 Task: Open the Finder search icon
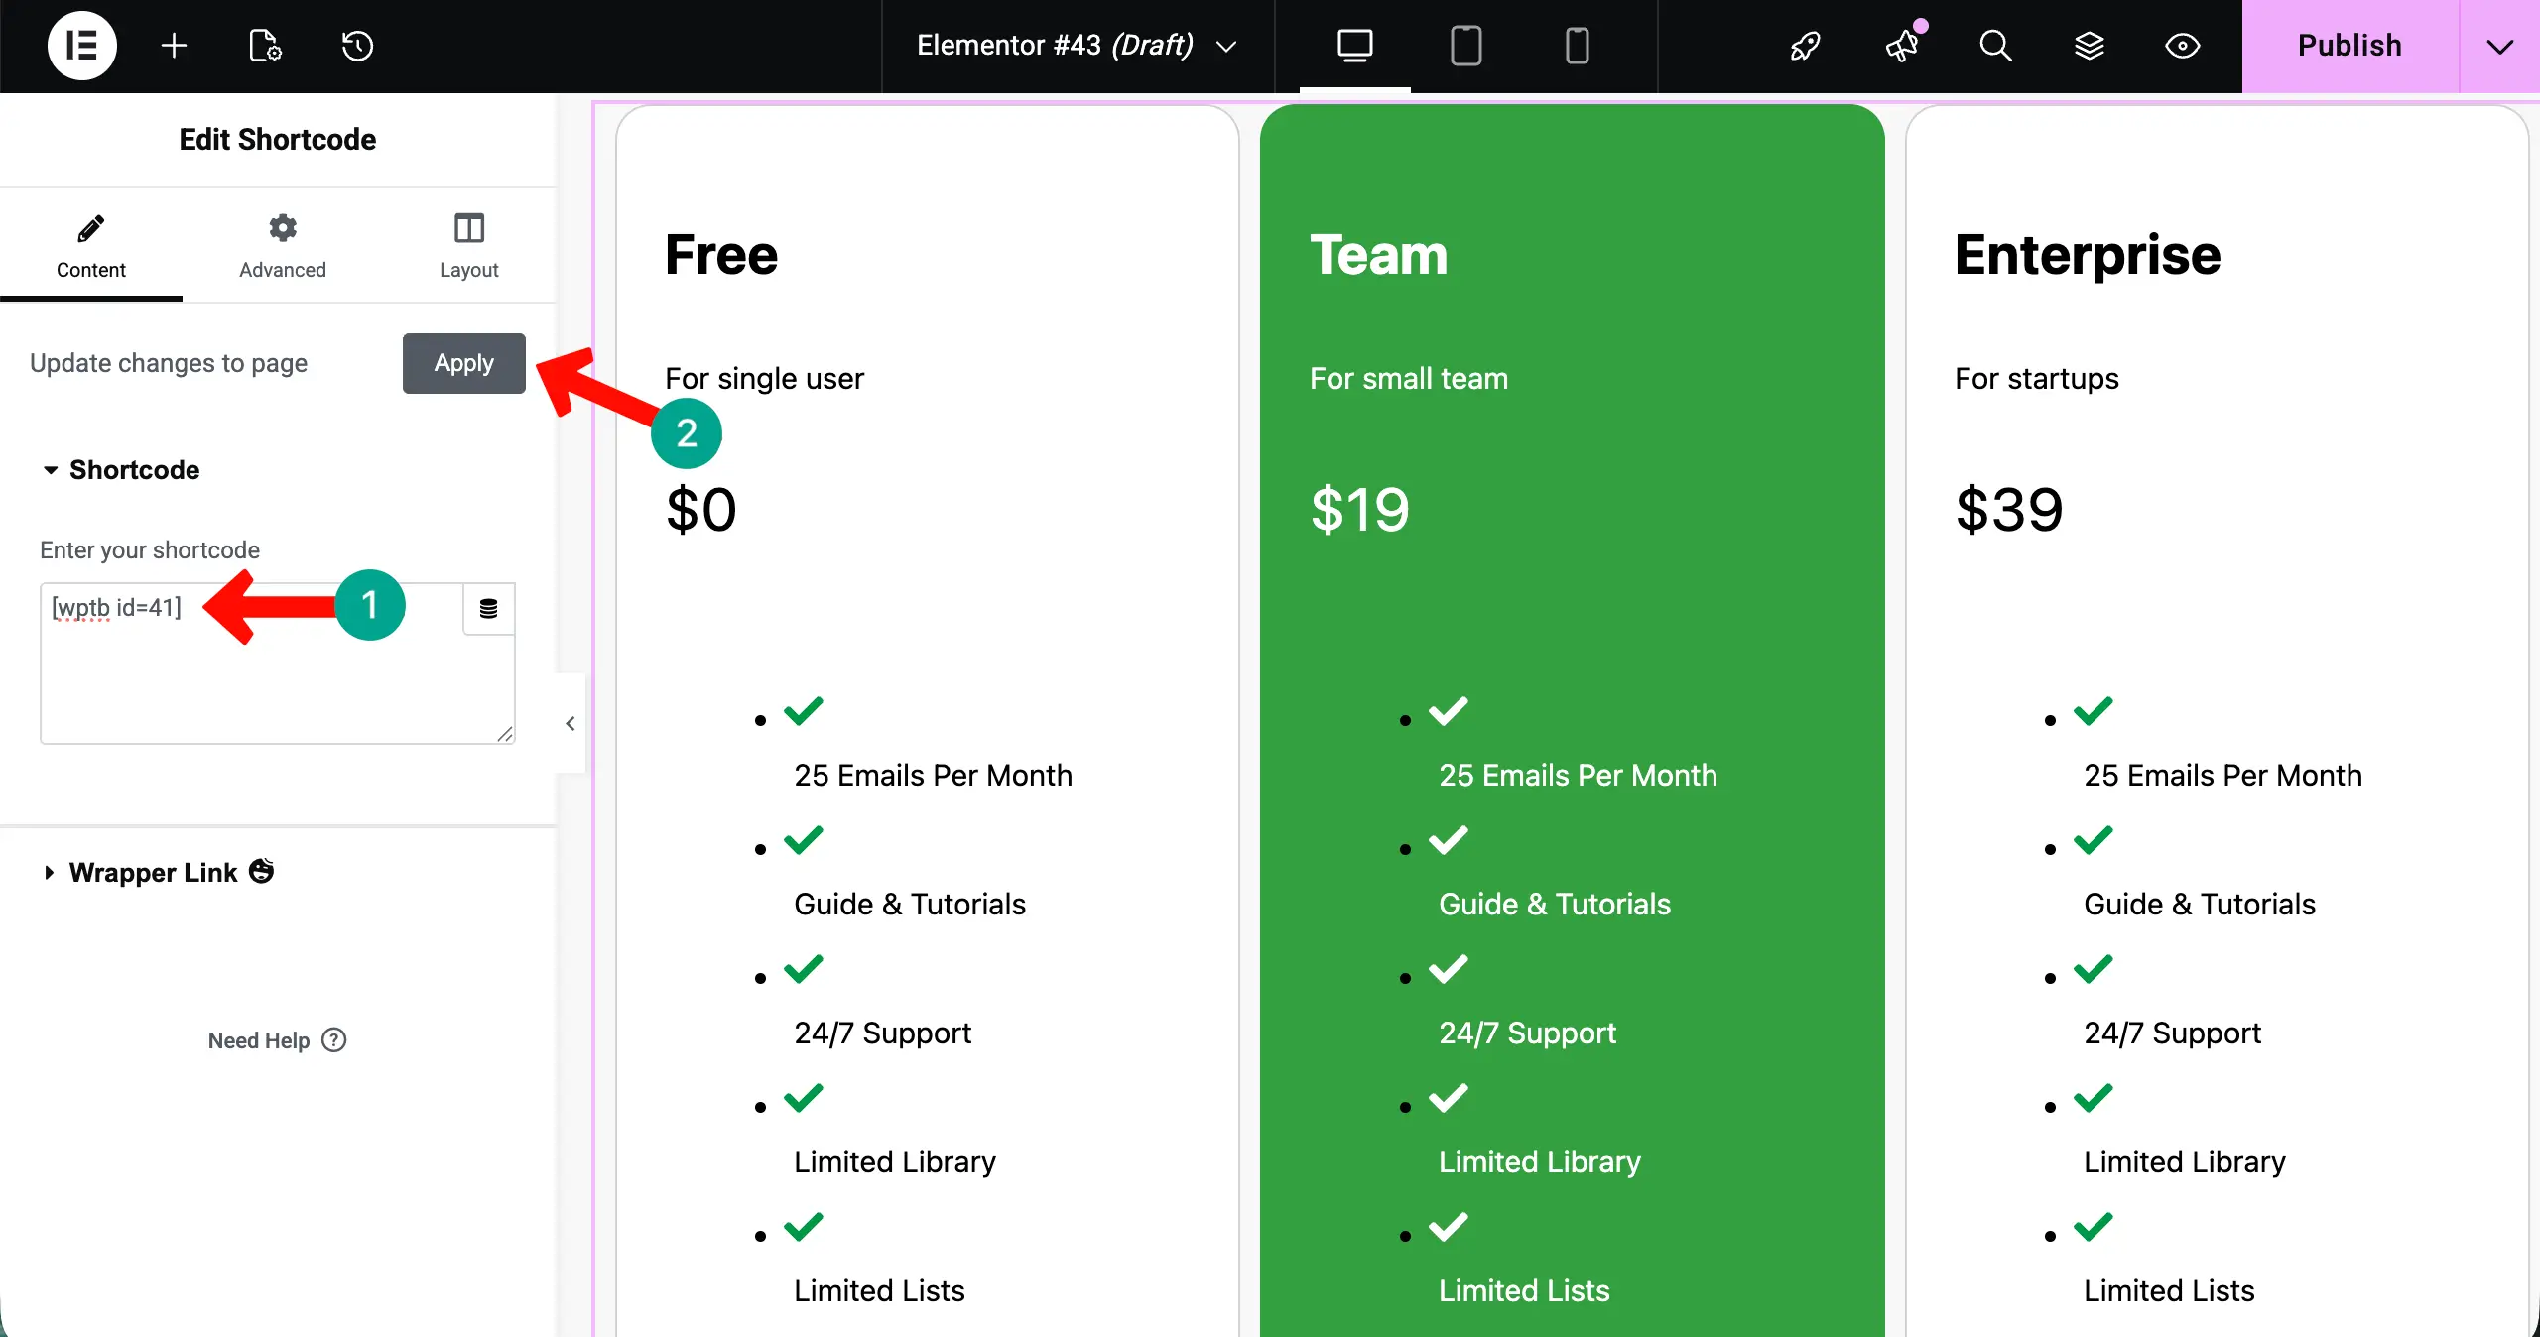click(x=1995, y=46)
